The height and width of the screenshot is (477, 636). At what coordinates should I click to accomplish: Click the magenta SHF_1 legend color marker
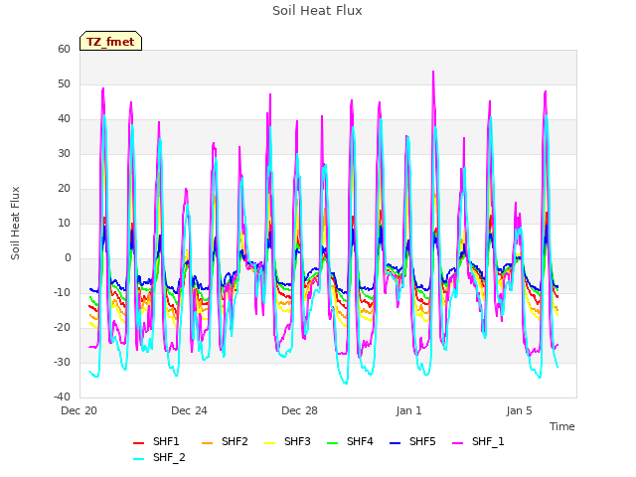pos(457,443)
